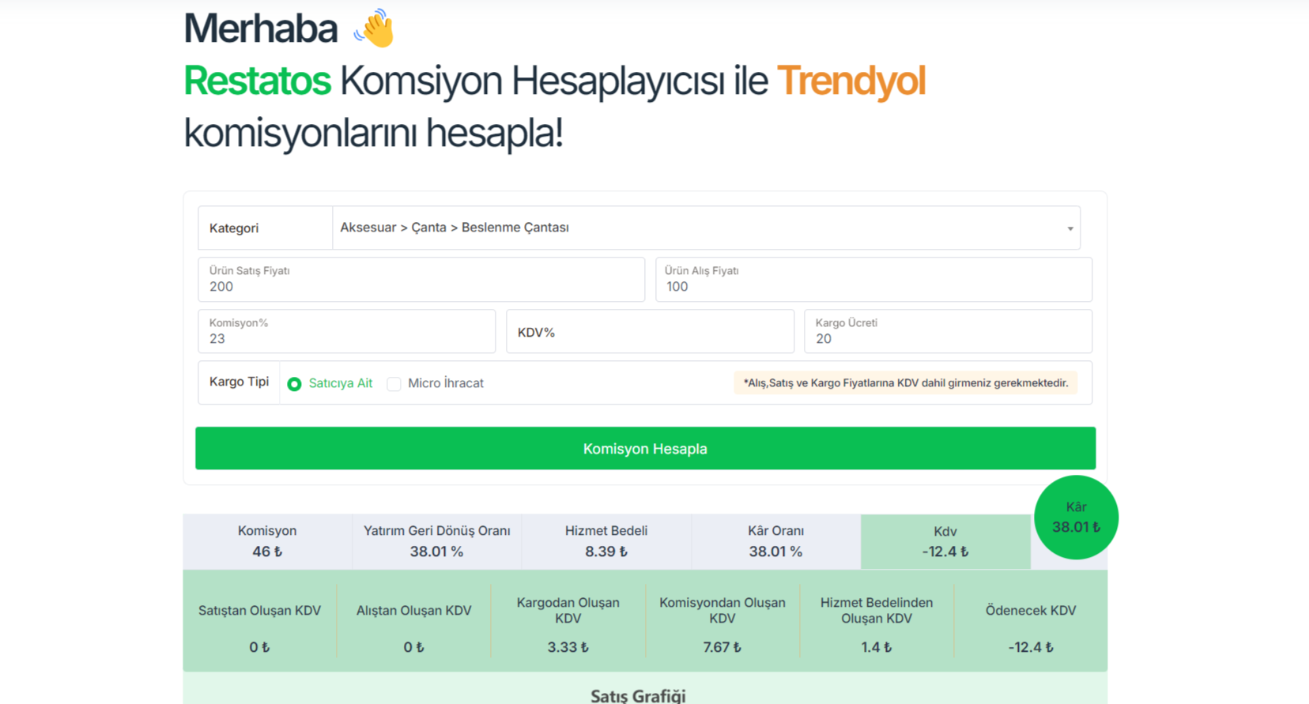The height and width of the screenshot is (704, 1309).
Task: Click the Kargodan Oluşan KDV 3.33 ₺ value
Action: click(x=568, y=647)
